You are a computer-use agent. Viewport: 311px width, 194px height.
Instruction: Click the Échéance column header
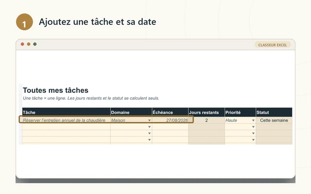tap(170, 112)
